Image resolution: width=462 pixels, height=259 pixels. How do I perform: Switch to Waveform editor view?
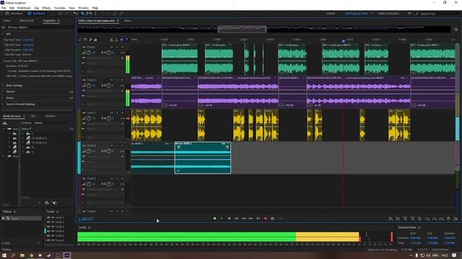point(14,14)
